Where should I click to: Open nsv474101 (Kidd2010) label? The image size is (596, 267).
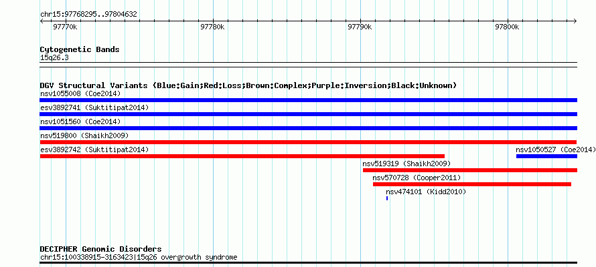click(426, 192)
